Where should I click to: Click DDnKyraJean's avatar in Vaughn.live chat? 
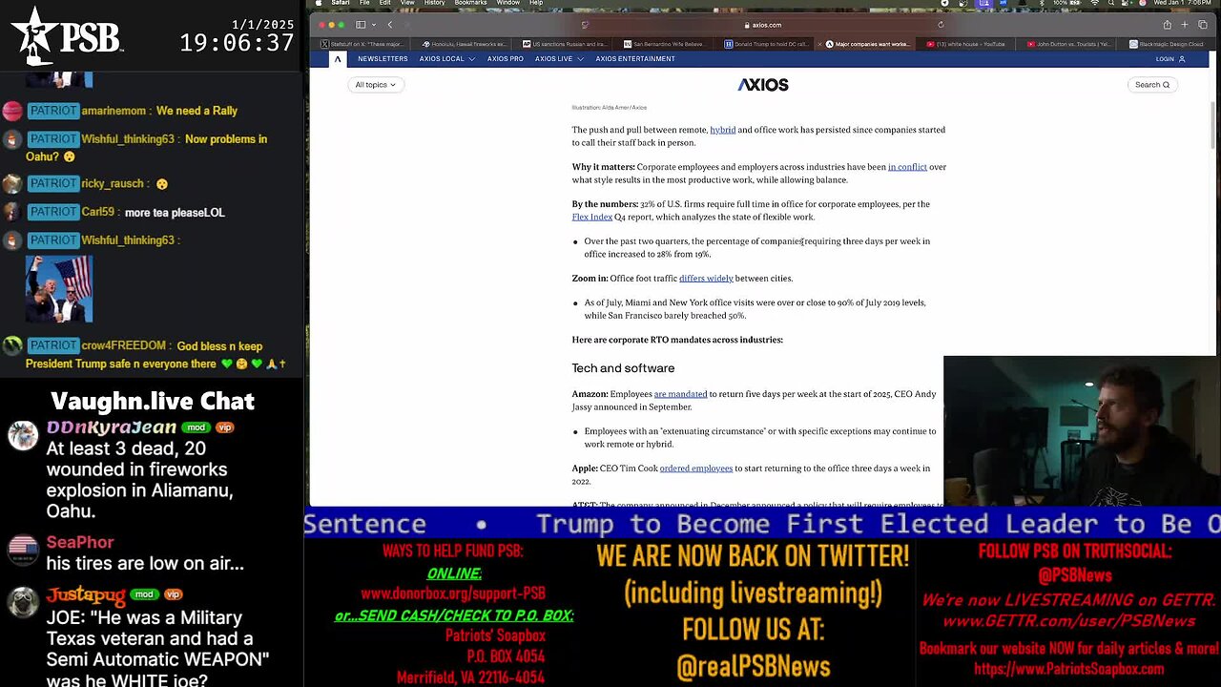(23, 435)
